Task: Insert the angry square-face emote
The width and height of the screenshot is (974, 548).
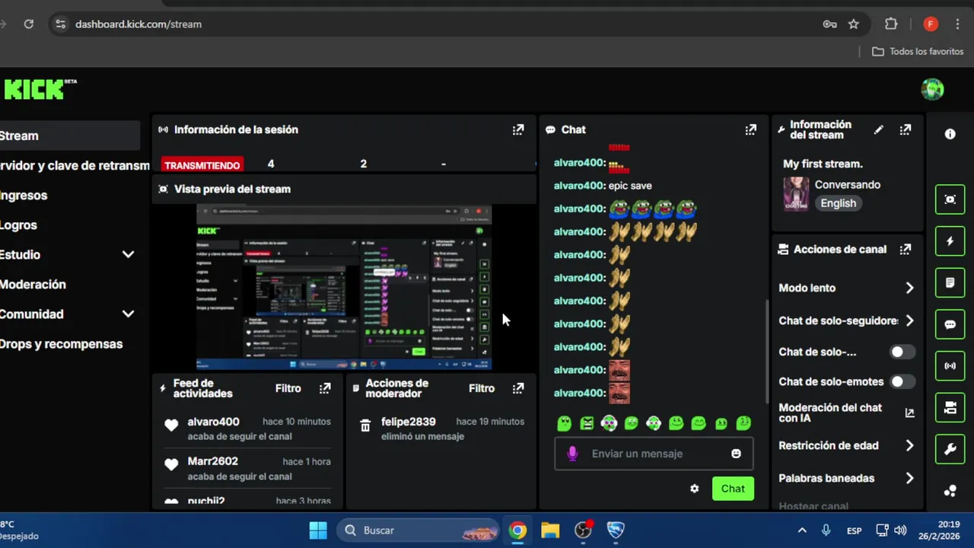Action: pos(587,423)
